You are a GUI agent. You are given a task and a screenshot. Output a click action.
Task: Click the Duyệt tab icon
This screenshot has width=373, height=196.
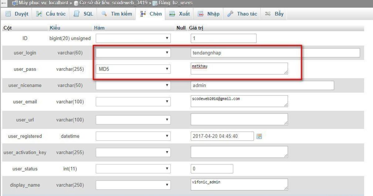coord(8,14)
